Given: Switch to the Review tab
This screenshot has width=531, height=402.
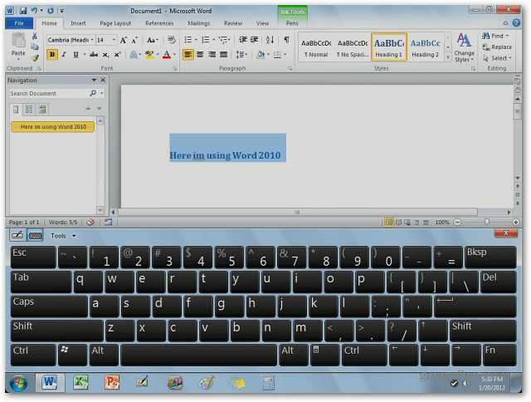Looking at the screenshot, I should tap(233, 23).
